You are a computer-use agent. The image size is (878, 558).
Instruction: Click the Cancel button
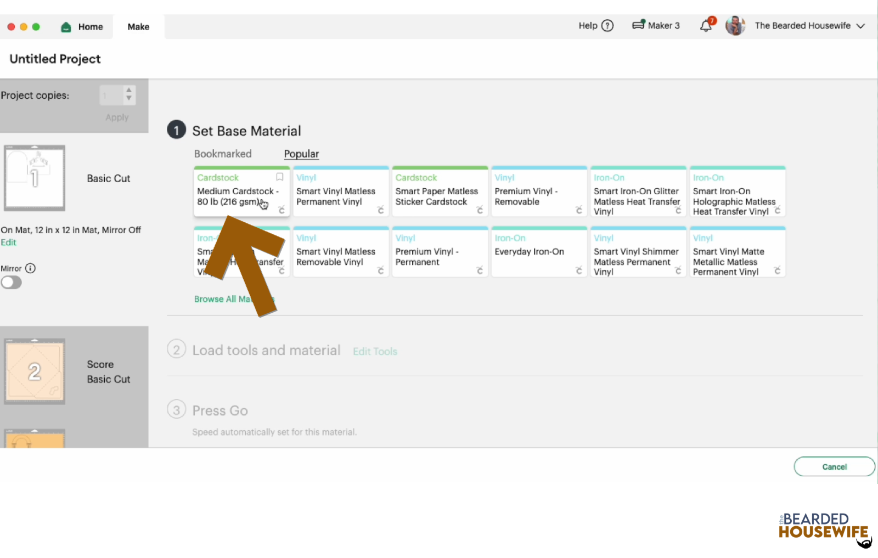point(834,466)
